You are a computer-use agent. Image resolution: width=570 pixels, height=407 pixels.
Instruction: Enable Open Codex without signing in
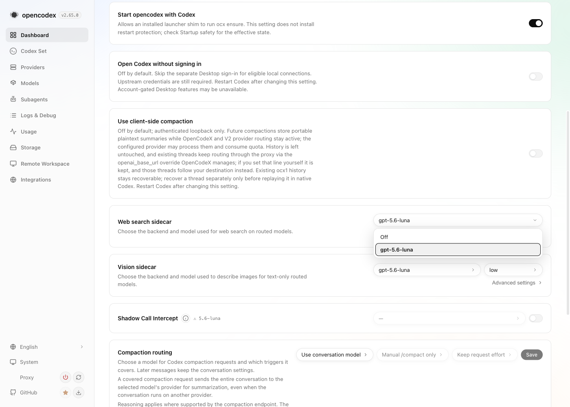tap(535, 77)
